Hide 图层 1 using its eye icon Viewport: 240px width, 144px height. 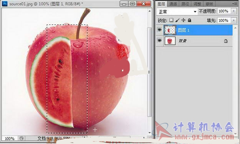coord(159,29)
